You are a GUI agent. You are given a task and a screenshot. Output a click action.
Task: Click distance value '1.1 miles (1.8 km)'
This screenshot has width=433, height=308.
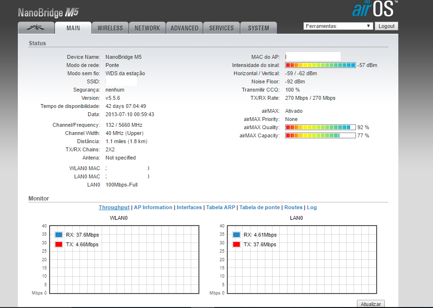pos(127,141)
